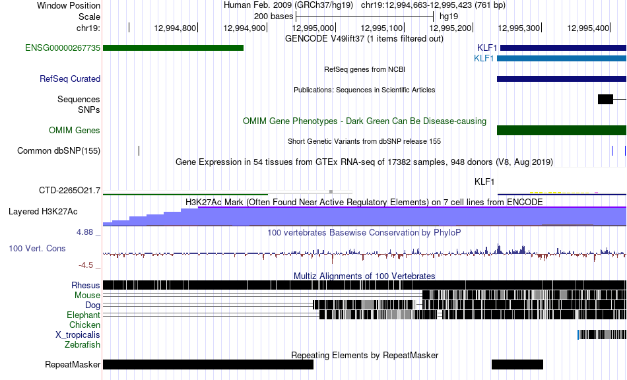Click the X_tropicalis alignment block
627x380 pixels.
(x=602, y=334)
